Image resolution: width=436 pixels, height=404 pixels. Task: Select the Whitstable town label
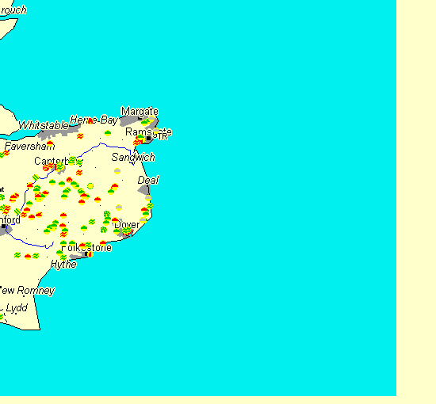[x=44, y=125]
